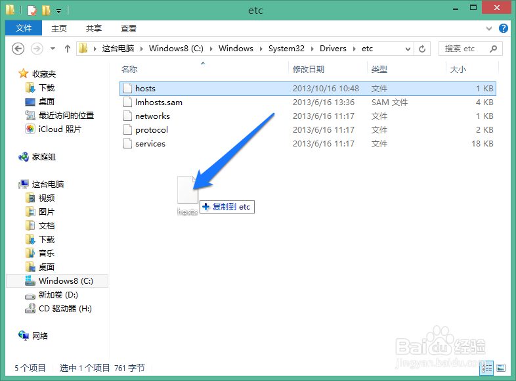This screenshot has width=516, height=381.
Task: Open the 图片 folder
Action: point(47,212)
